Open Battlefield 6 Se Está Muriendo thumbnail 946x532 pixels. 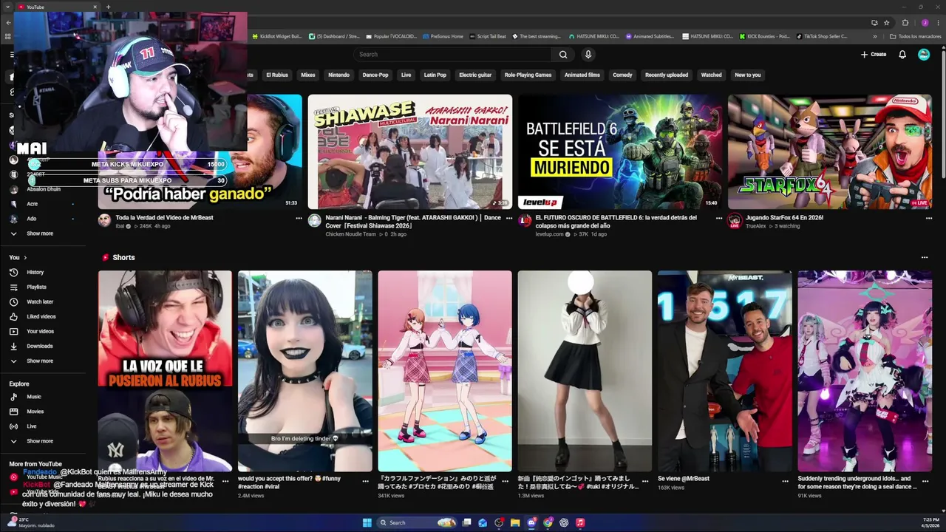[x=620, y=151]
